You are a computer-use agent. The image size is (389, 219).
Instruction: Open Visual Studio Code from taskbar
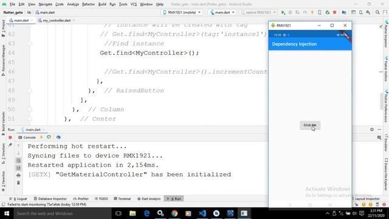coord(202,214)
